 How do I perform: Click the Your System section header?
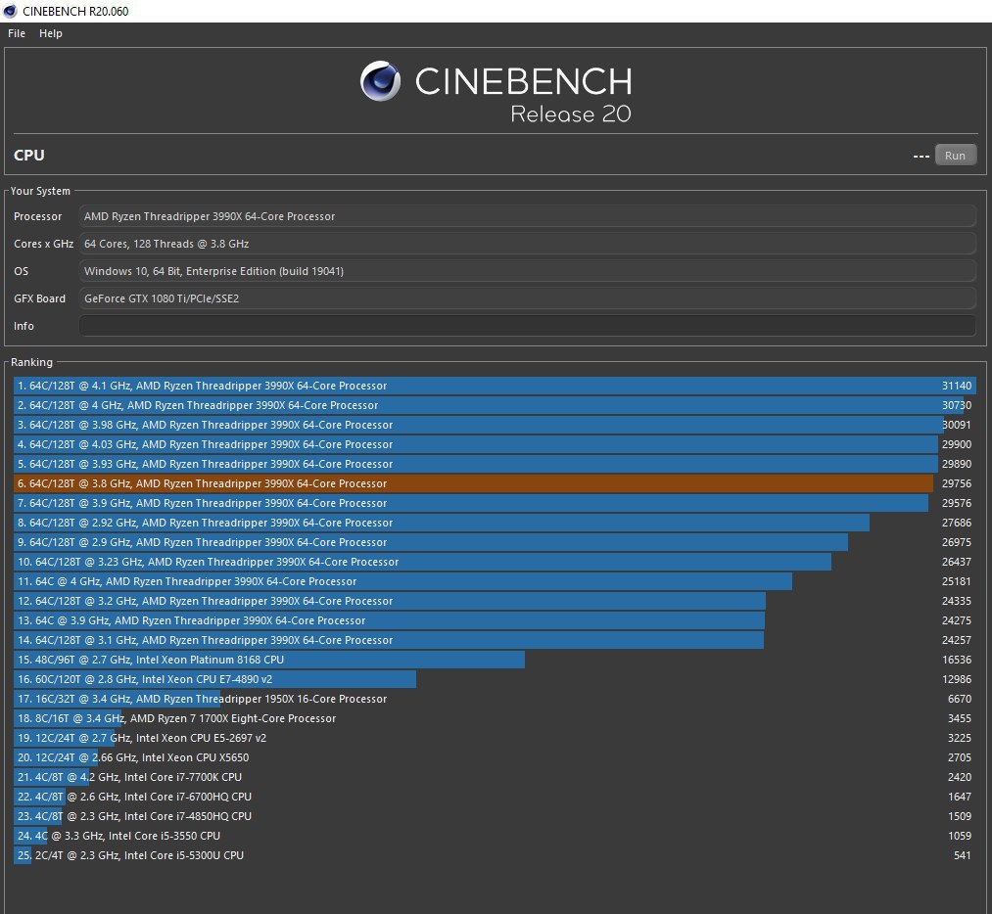tap(40, 191)
